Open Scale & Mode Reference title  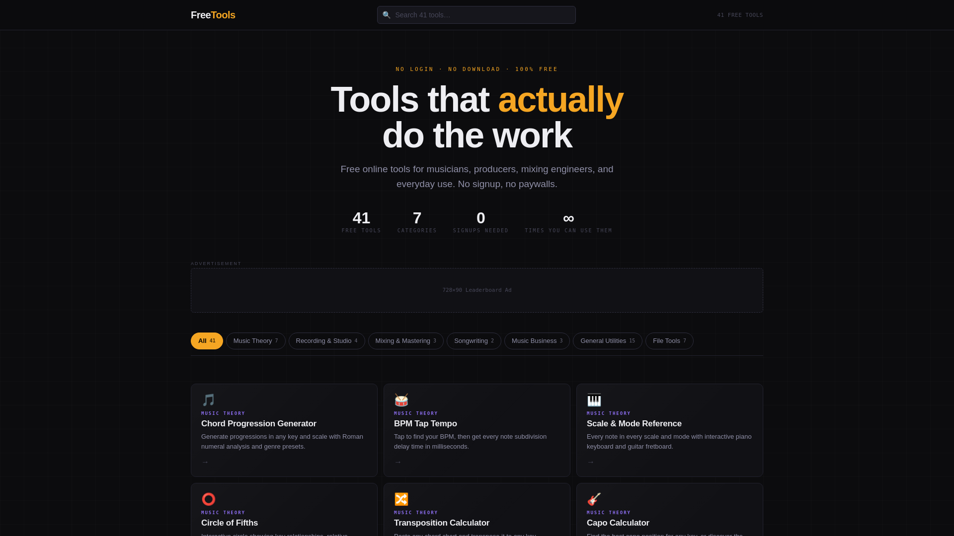point(634,424)
